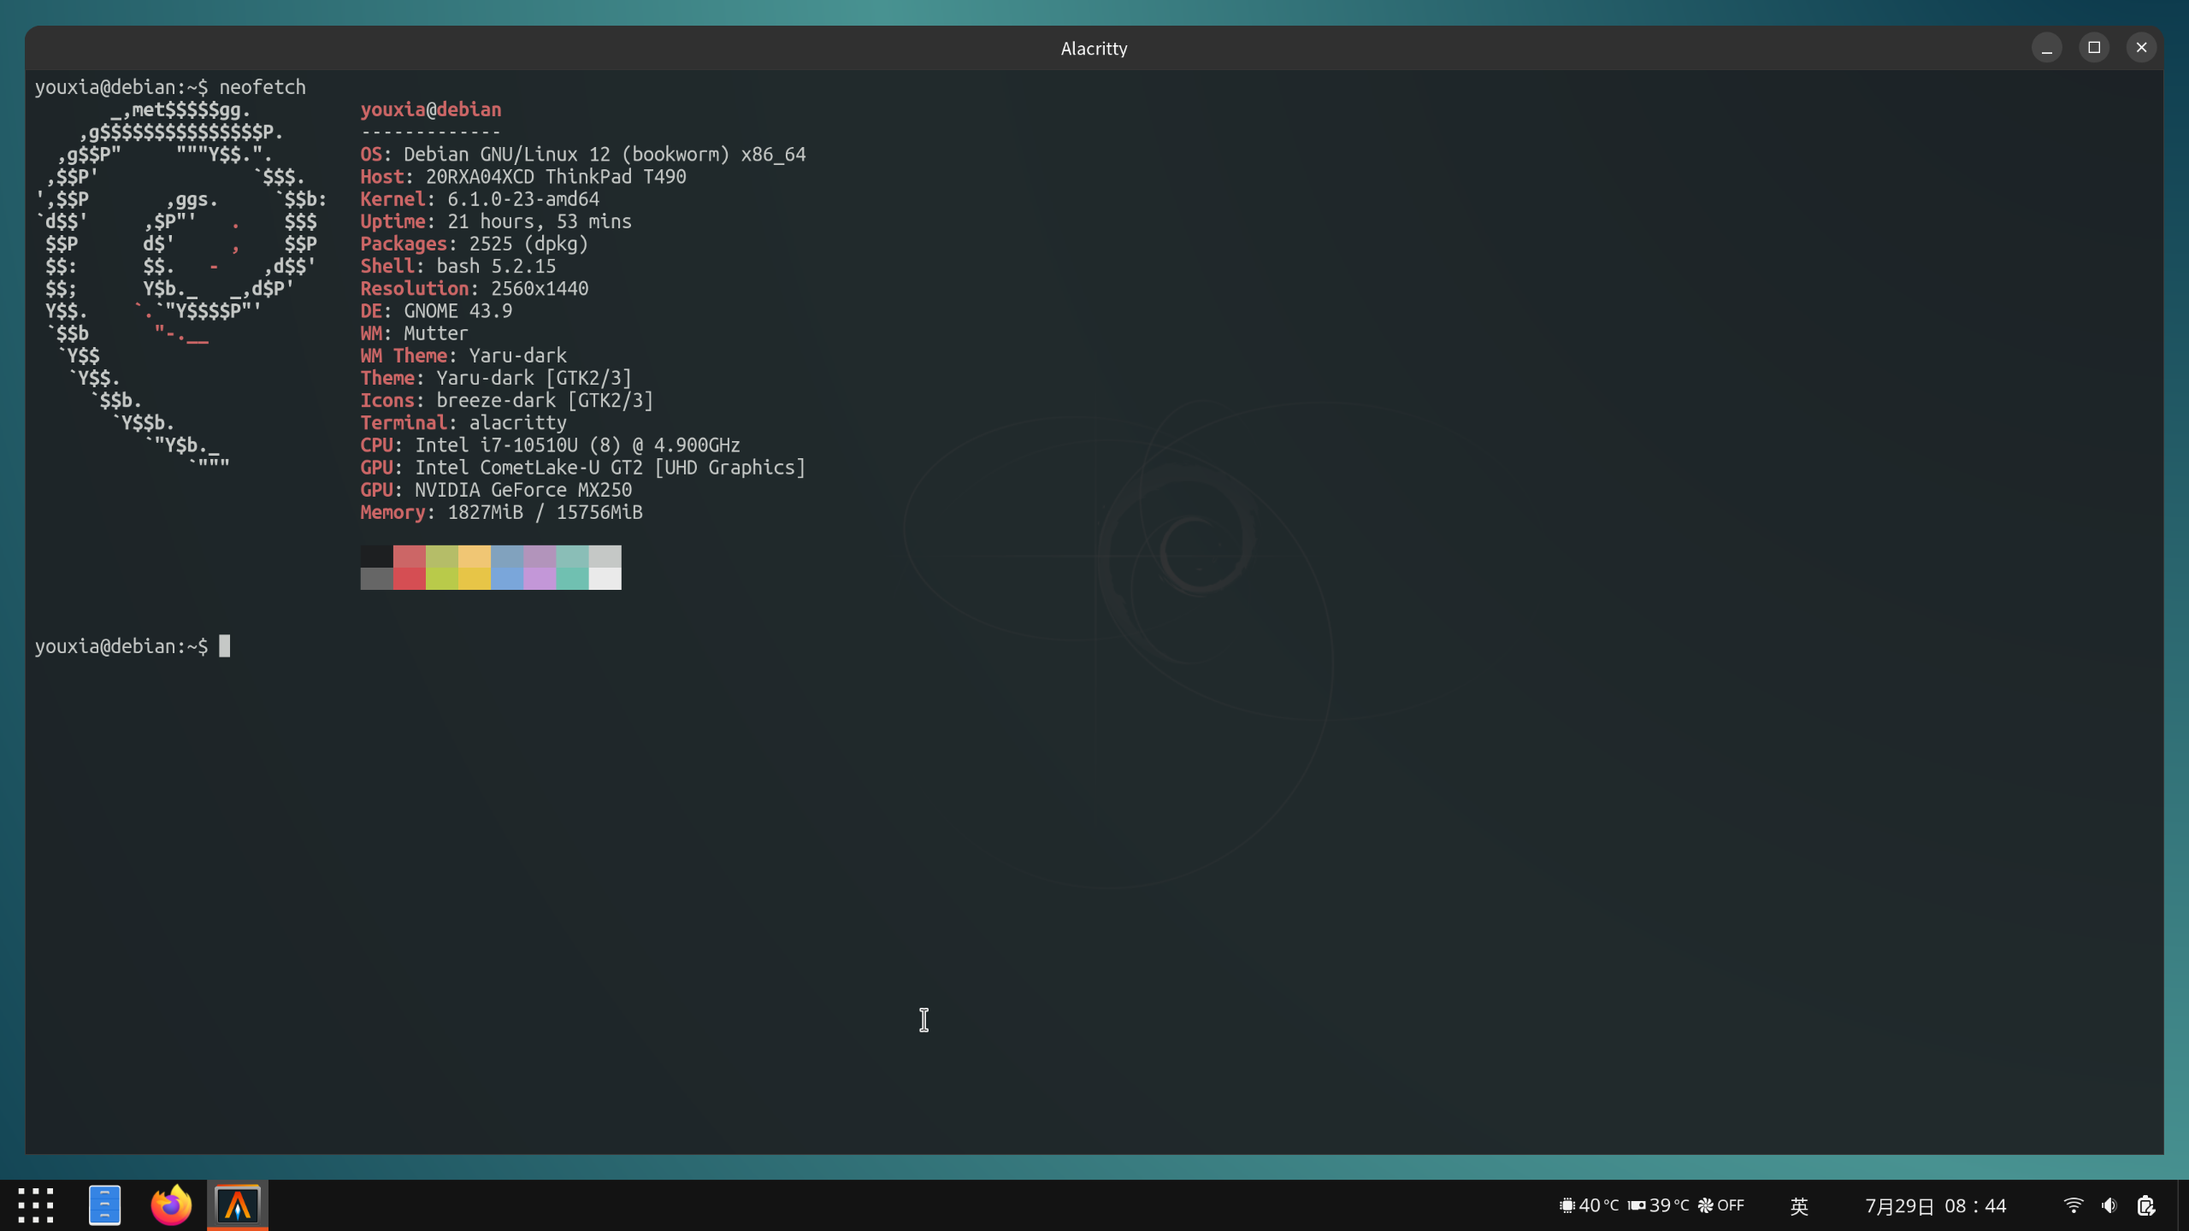
Task: Click the Alacritty window title bar
Action: click(1094, 49)
